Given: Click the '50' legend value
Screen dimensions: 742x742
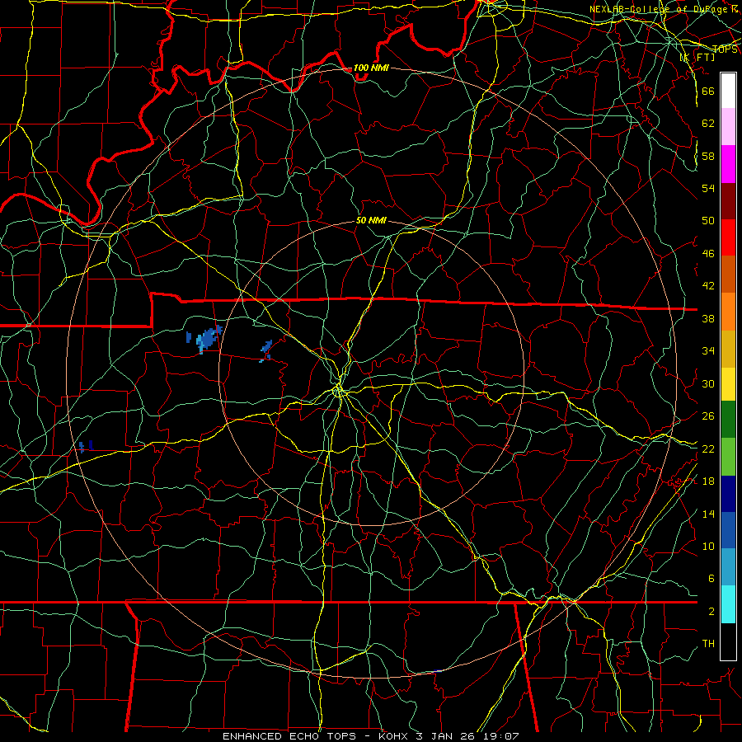Looking at the screenshot, I should [708, 220].
